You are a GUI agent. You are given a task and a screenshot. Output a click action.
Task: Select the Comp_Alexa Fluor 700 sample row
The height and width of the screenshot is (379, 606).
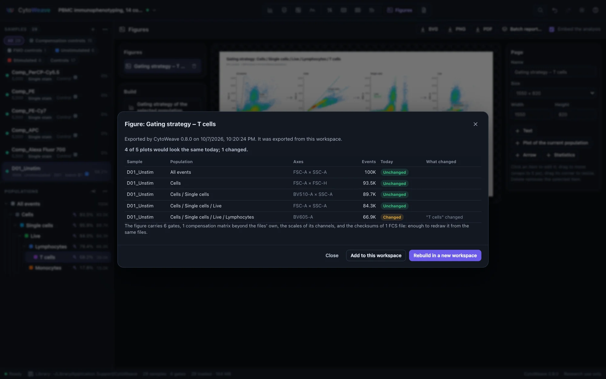56,152
